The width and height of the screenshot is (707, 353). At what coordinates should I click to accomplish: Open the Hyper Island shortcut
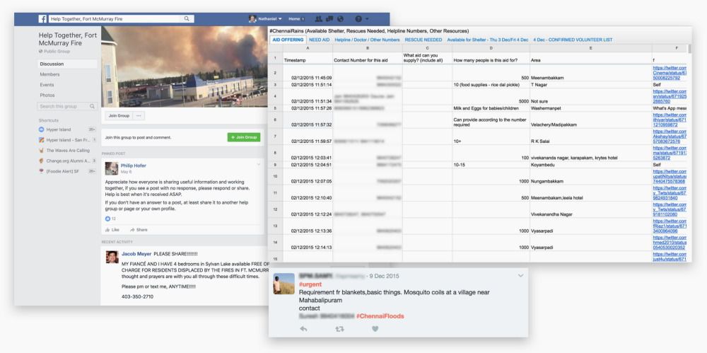(x=59, y=129)
